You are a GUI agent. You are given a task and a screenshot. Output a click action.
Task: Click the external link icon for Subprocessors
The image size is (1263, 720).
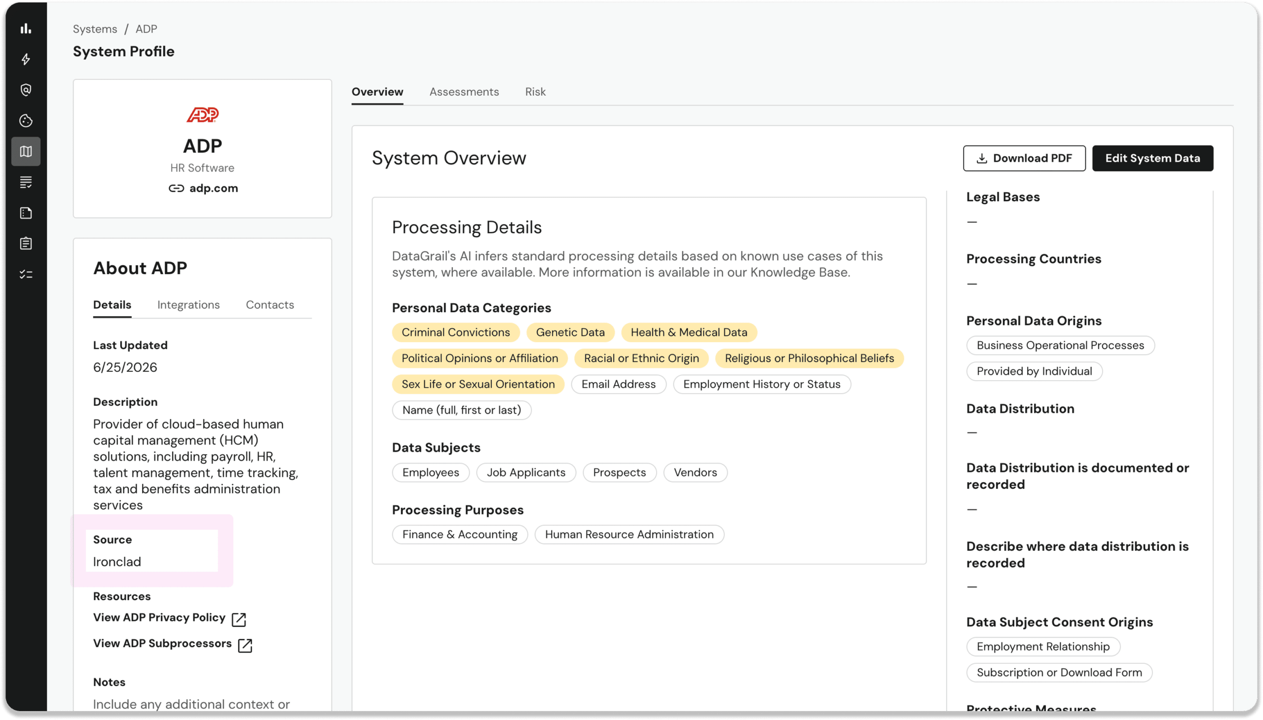tap(245, 646)
